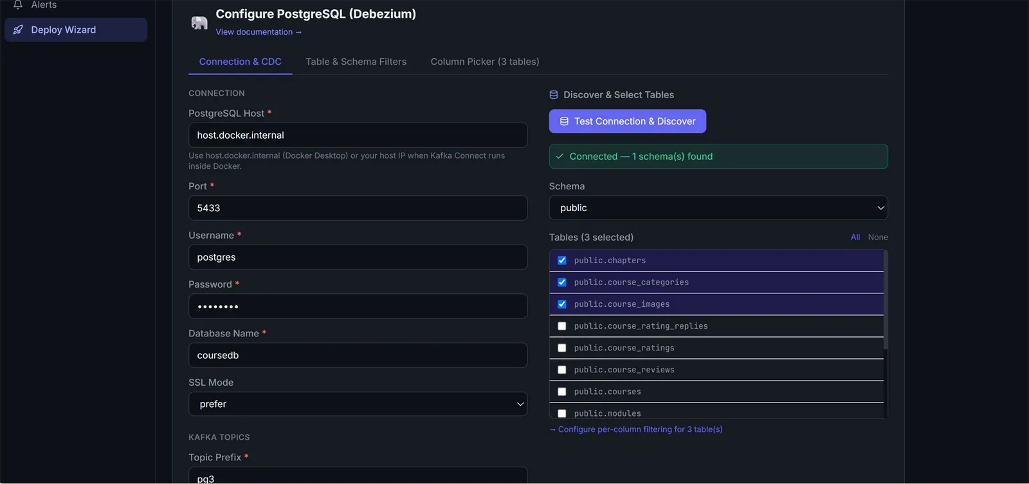
Task: Select the public.courses table checkbox
Action: (x=562, y=392)
